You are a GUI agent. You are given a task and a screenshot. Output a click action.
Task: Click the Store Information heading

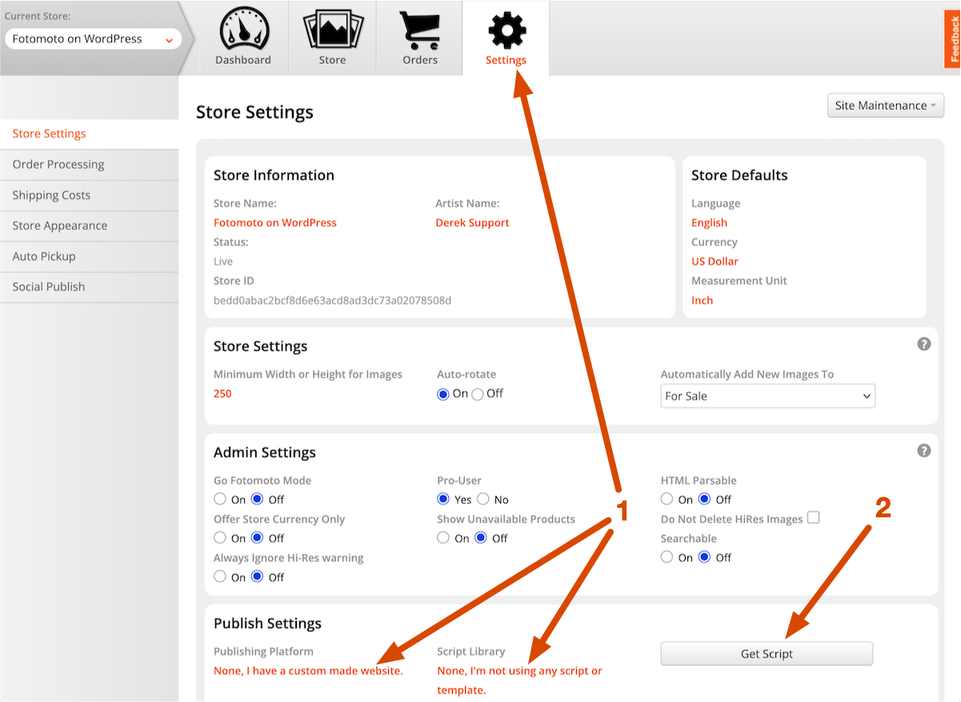coord(274,175)
